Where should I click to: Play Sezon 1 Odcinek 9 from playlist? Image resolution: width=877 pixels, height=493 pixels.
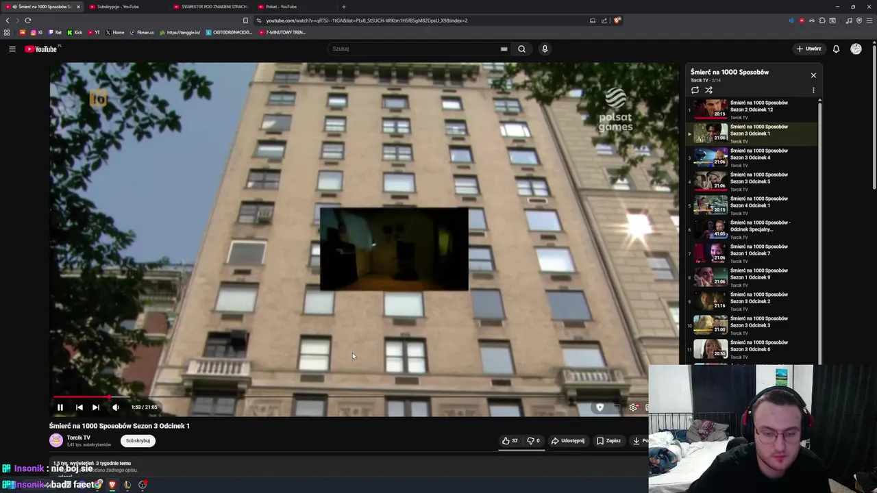[752, 277]
